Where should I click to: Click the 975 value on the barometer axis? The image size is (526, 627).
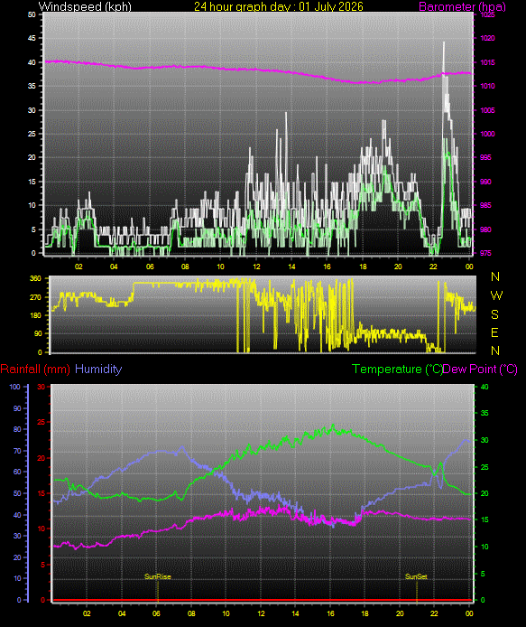[485, 253]
